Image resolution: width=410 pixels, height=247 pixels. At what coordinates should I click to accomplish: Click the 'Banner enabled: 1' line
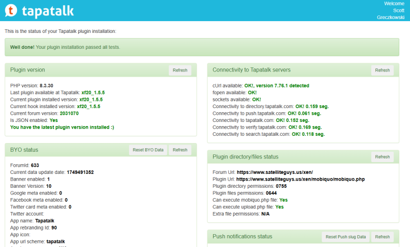point(30,179)
